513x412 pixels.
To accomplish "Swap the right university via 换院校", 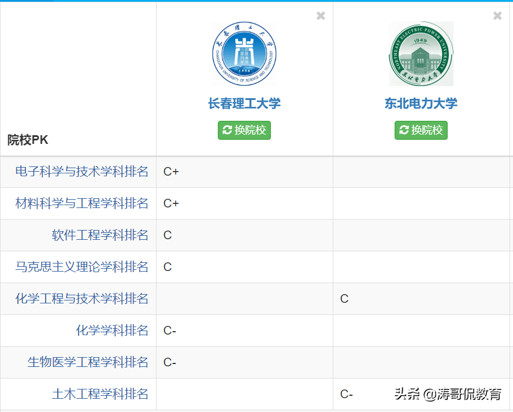I will pos(421,130).
